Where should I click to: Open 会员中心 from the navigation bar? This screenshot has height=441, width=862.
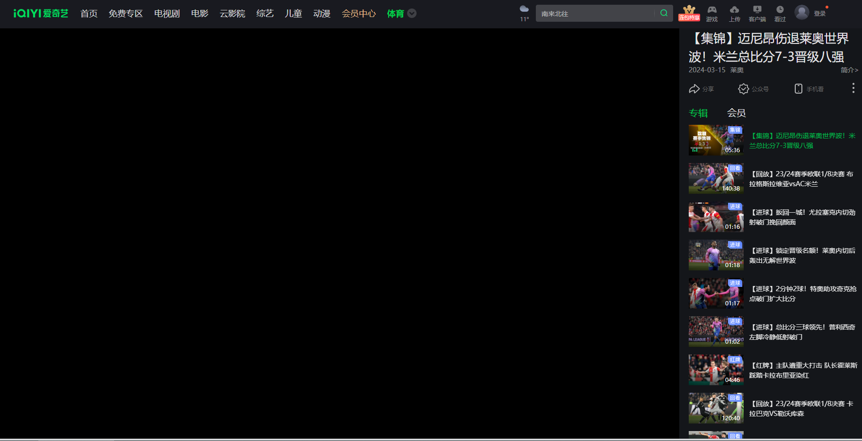pyautogui.click(x=358, y=14)
